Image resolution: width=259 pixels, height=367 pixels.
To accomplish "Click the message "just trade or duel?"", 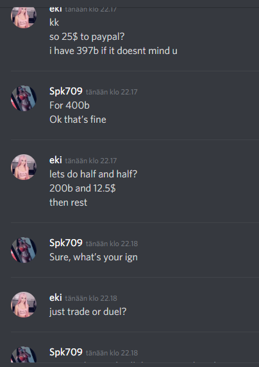I will 88,312.
